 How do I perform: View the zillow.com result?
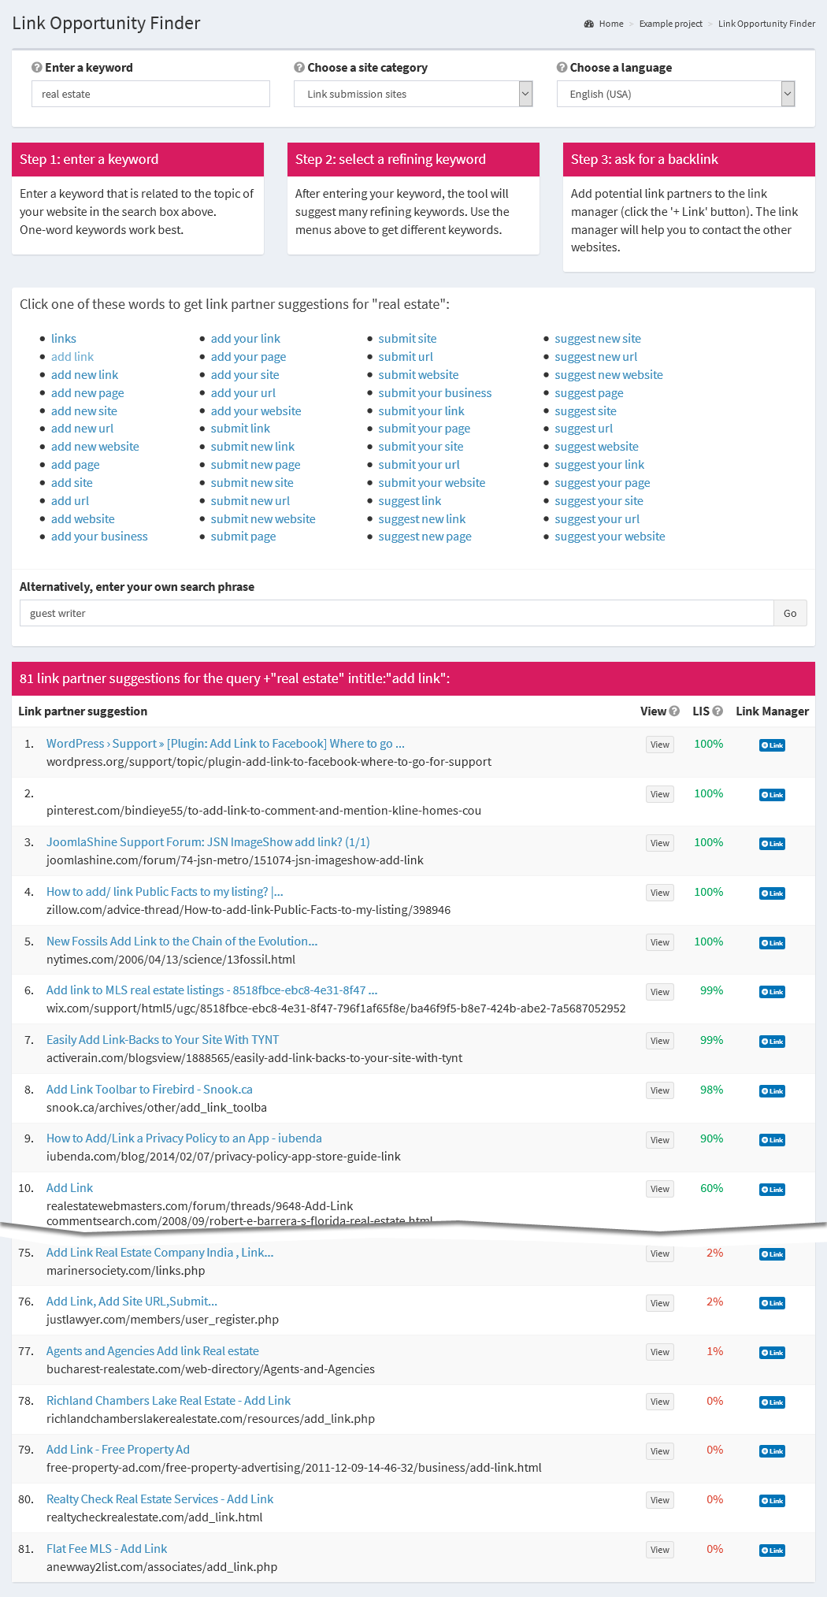pyautogui.click(x=660, y=893)
